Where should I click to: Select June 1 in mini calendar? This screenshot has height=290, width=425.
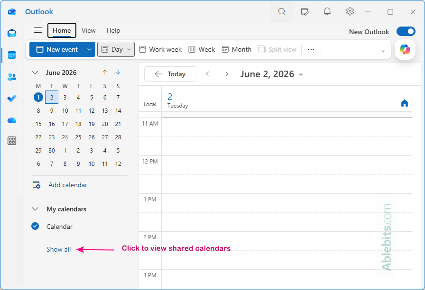click(x=38, y=97)
